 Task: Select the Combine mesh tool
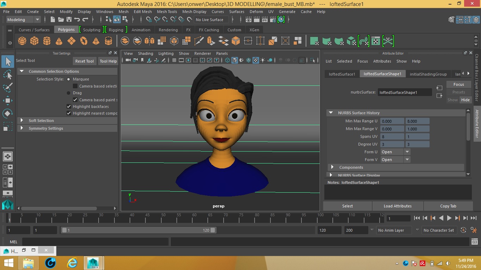pos(124,41)
